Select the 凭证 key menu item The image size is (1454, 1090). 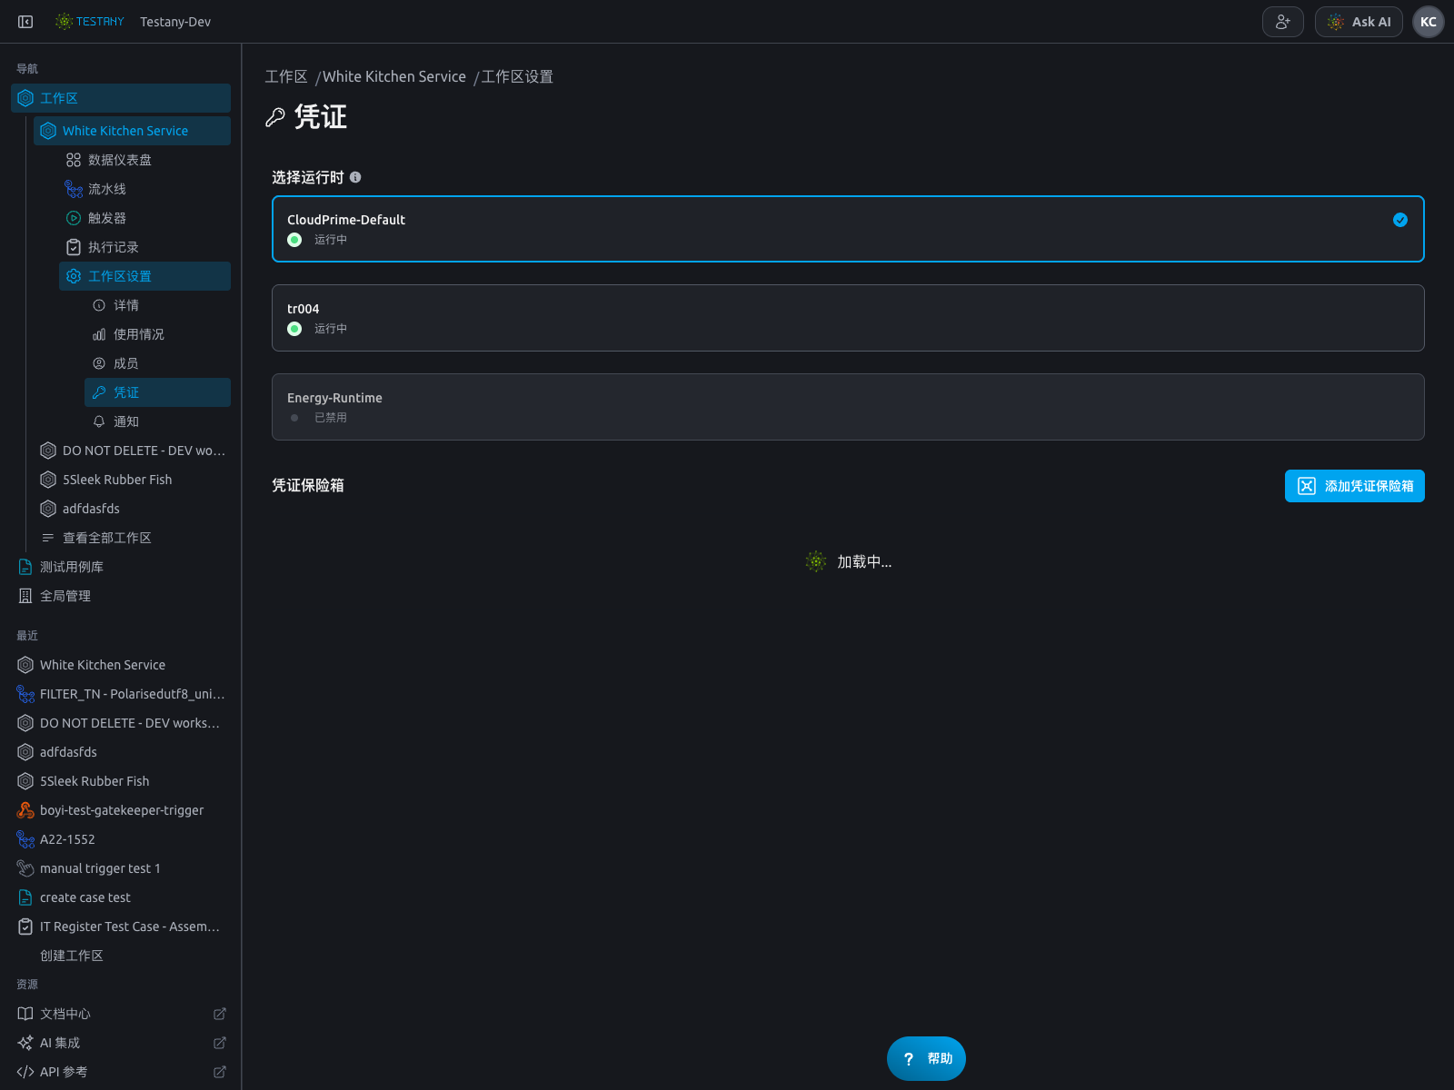[x=157, y=392]
